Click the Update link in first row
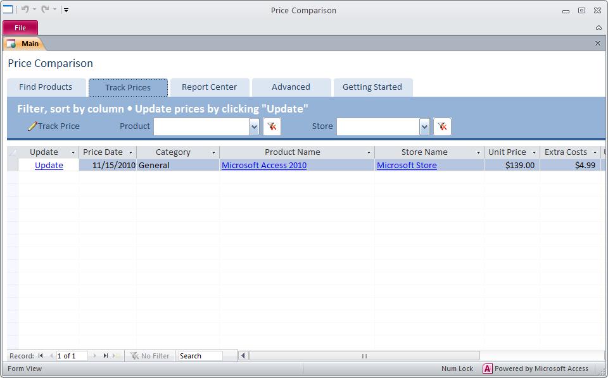 [x=49, y=165]
